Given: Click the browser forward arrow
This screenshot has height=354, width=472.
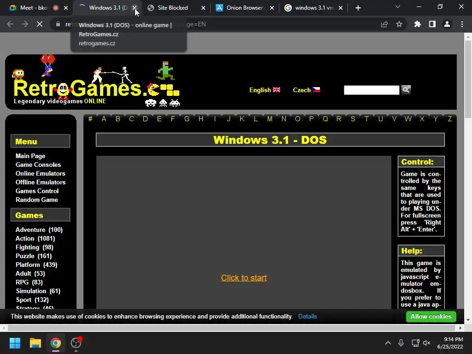Looking at the screenshot, I should 25,24.
